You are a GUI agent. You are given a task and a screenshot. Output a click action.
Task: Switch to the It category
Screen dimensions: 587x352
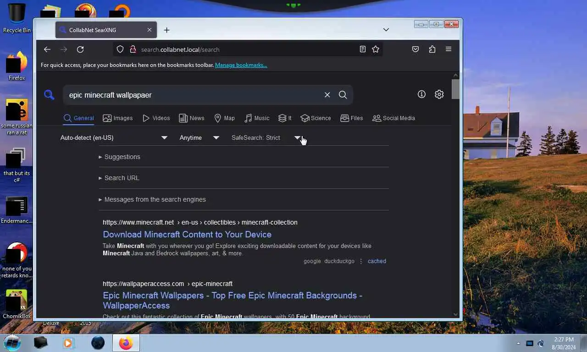point(285,118)
